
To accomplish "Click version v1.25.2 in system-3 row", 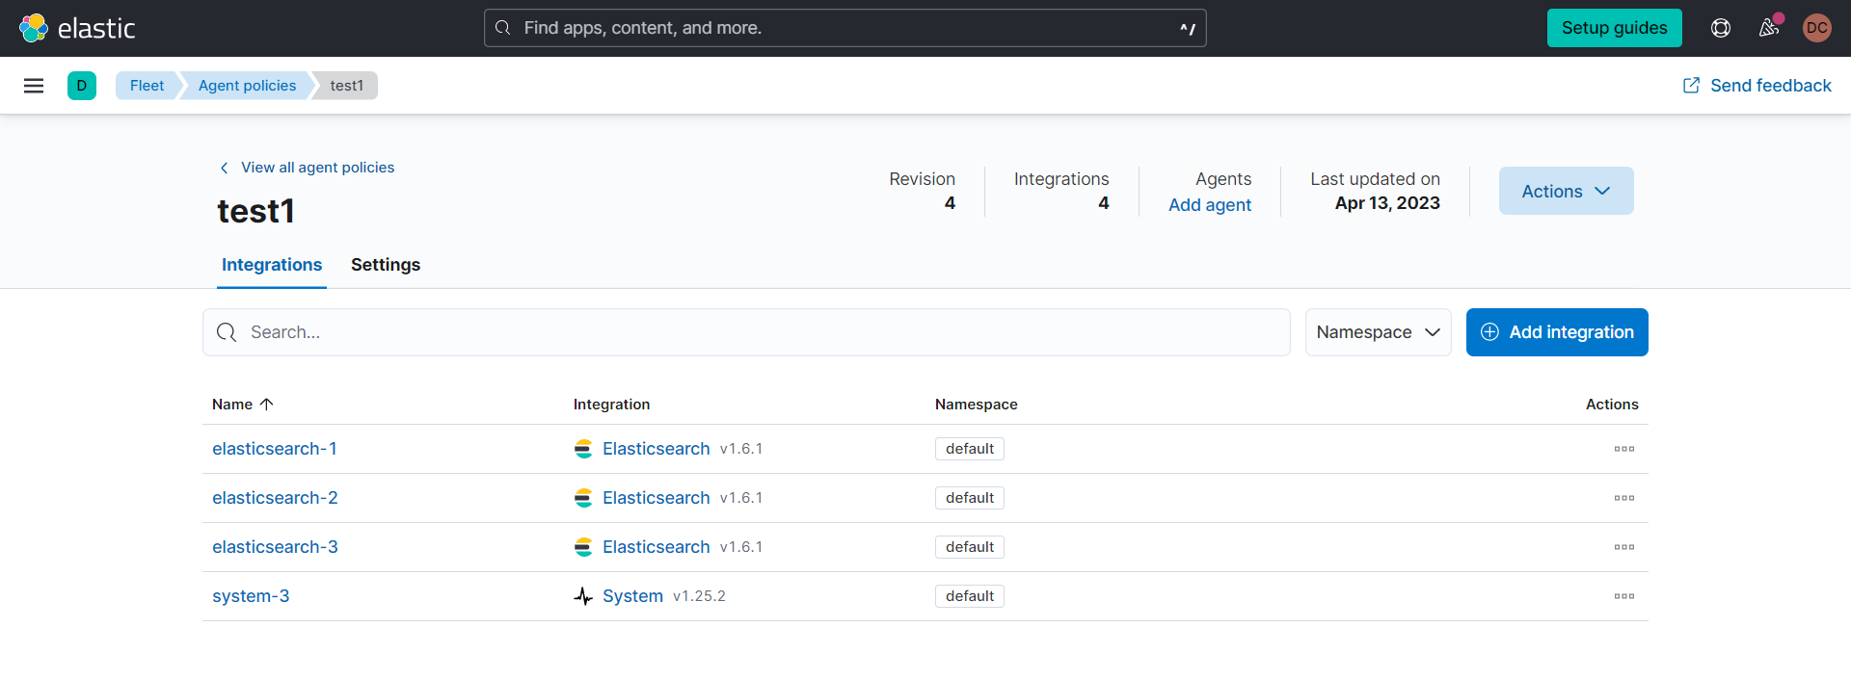I will (699, 596).
